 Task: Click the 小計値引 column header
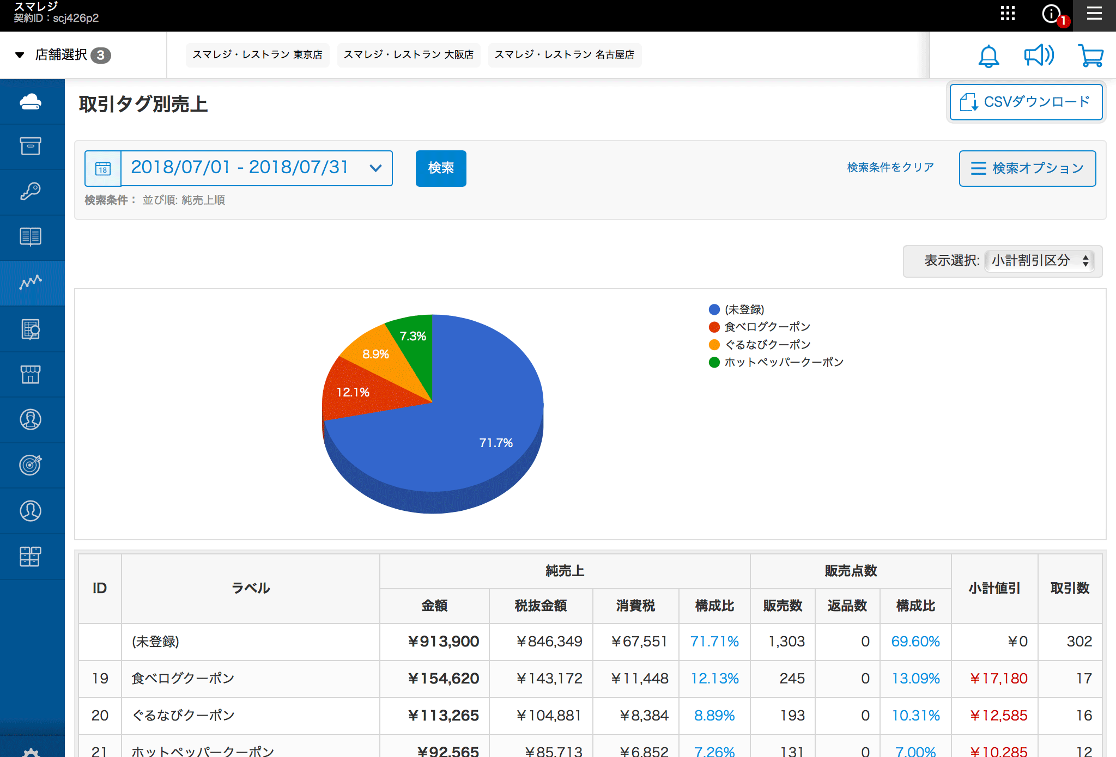tap(994, 588)
